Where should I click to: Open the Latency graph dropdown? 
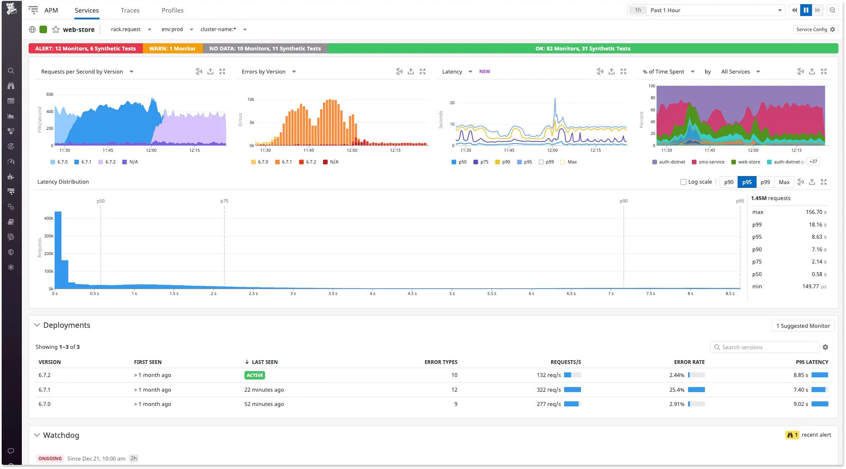click(457, 71)
